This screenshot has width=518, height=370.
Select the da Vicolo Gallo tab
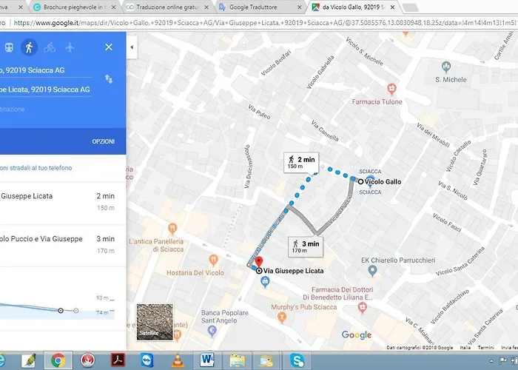[354, 7]
